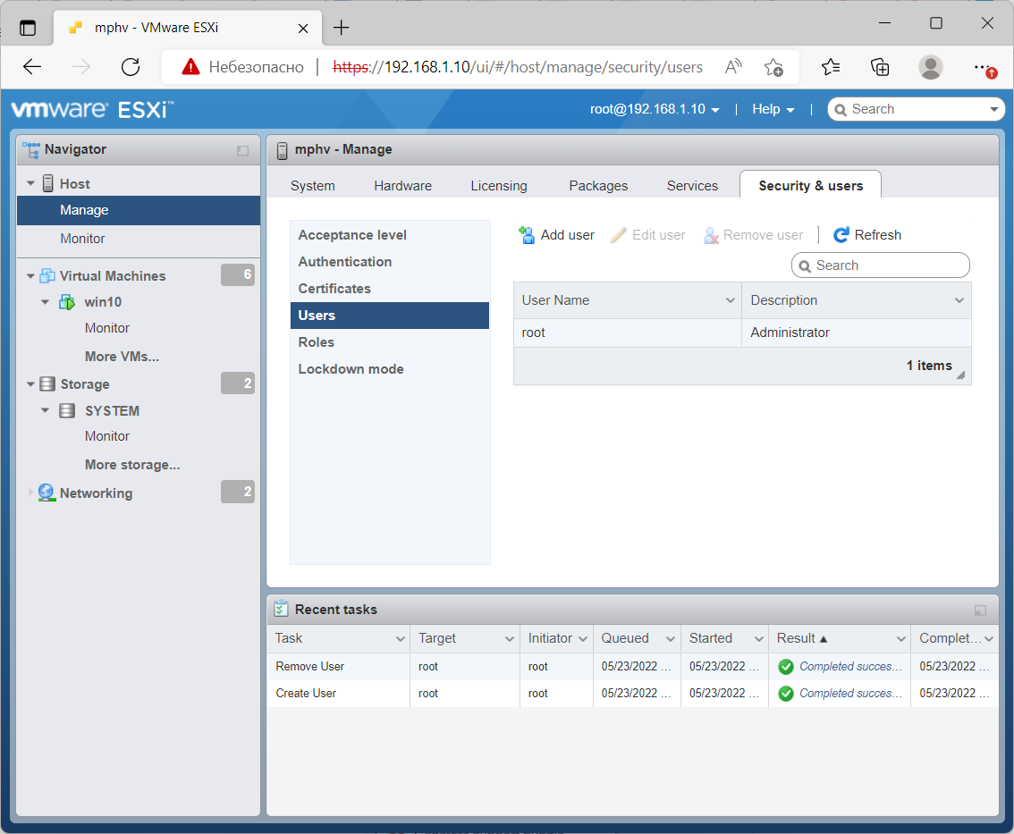The width and height of the screenshot is (1014, 834).
Task: Collapse the Virtual Machines tree node
Action: coord(30,276)
